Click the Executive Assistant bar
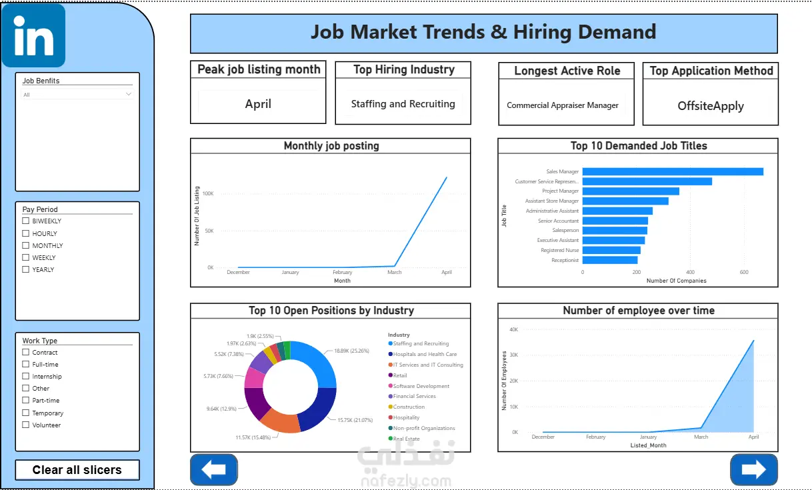 coord(613,240)
